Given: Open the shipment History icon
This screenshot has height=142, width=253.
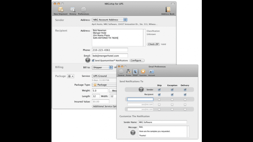Looking at the screenshot, I should (73, 10).
